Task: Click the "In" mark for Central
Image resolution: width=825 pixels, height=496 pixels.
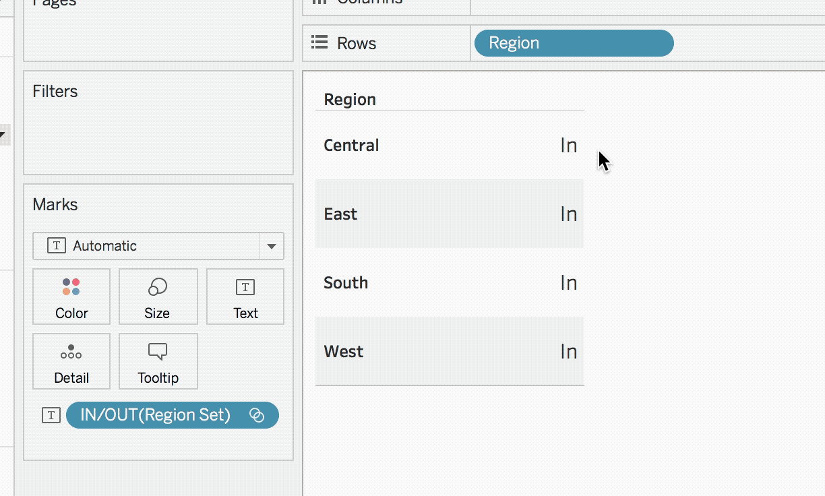Action: click(568, 146)
